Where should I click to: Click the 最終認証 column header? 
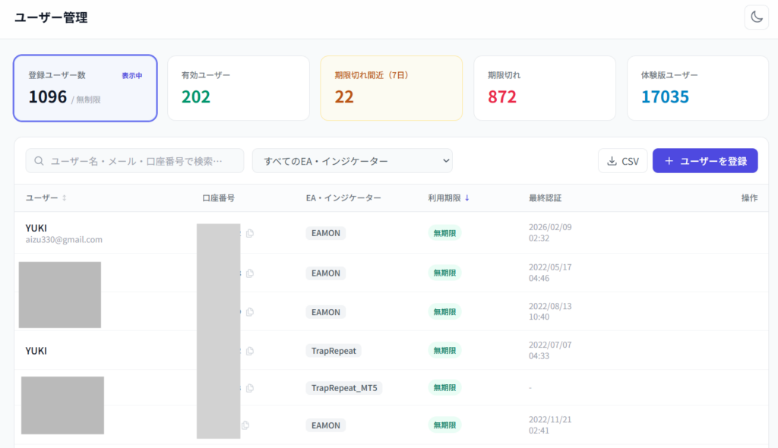(x=545, y=197)
